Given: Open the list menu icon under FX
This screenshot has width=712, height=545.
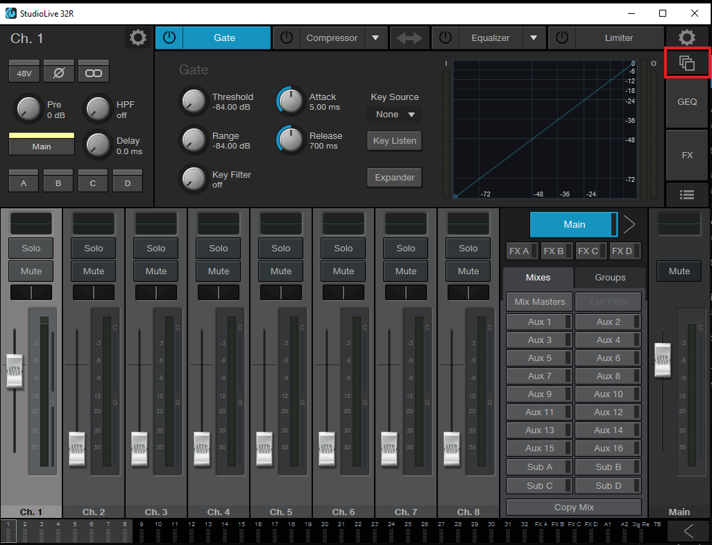Looking at the screenshot, I should 687,195.
